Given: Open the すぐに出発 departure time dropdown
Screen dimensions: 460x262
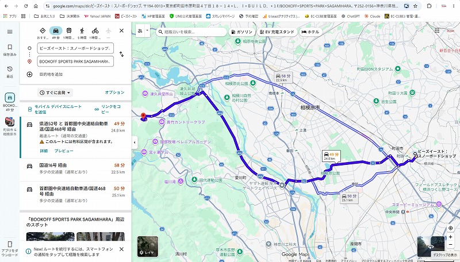Looking at the screenshot, I should (x=55, y=93).
